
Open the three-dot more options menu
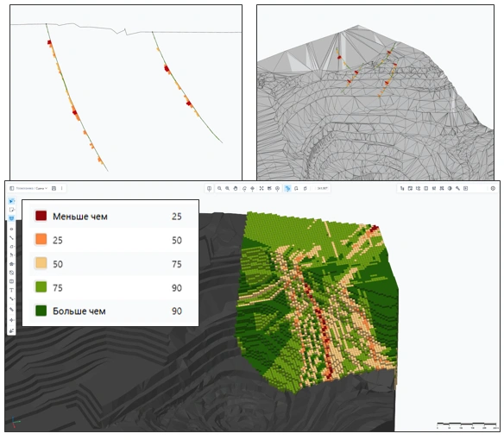(x=62, y=188)
